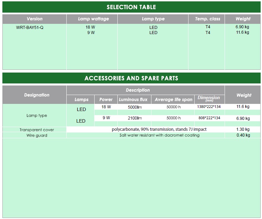This screenshot has height=219, width=262.
Task: Click the Weight header in Selection Table
Action: [x=243, y=19]
